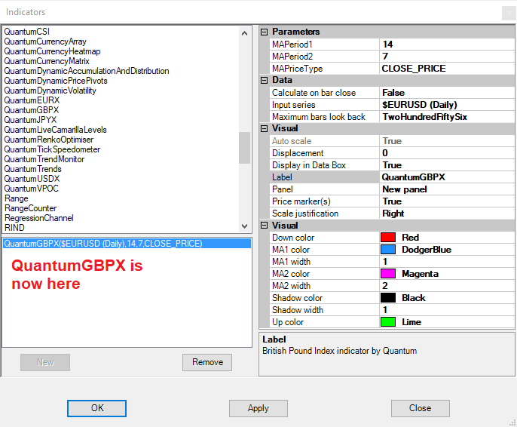This screenshot has width=517, height=427.
Task: Change Display in Data Box True value
Action: 447,165
